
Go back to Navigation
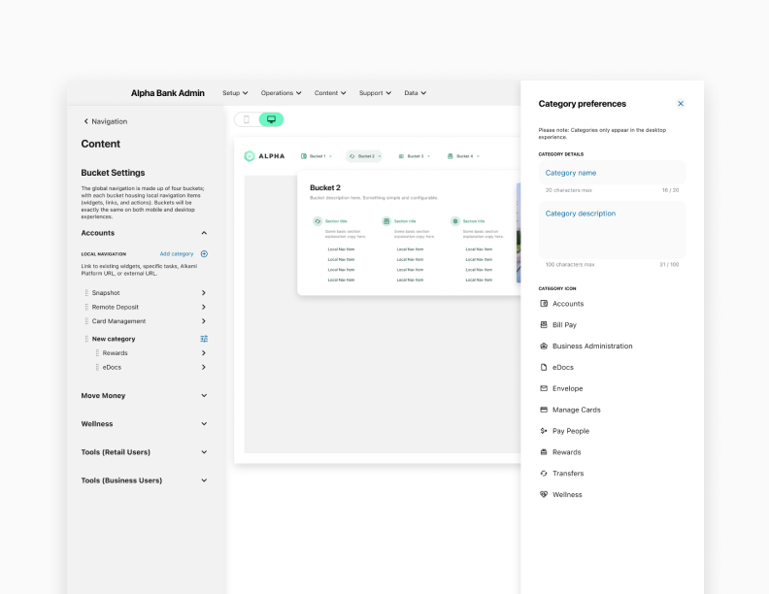(x=105, y=121)
